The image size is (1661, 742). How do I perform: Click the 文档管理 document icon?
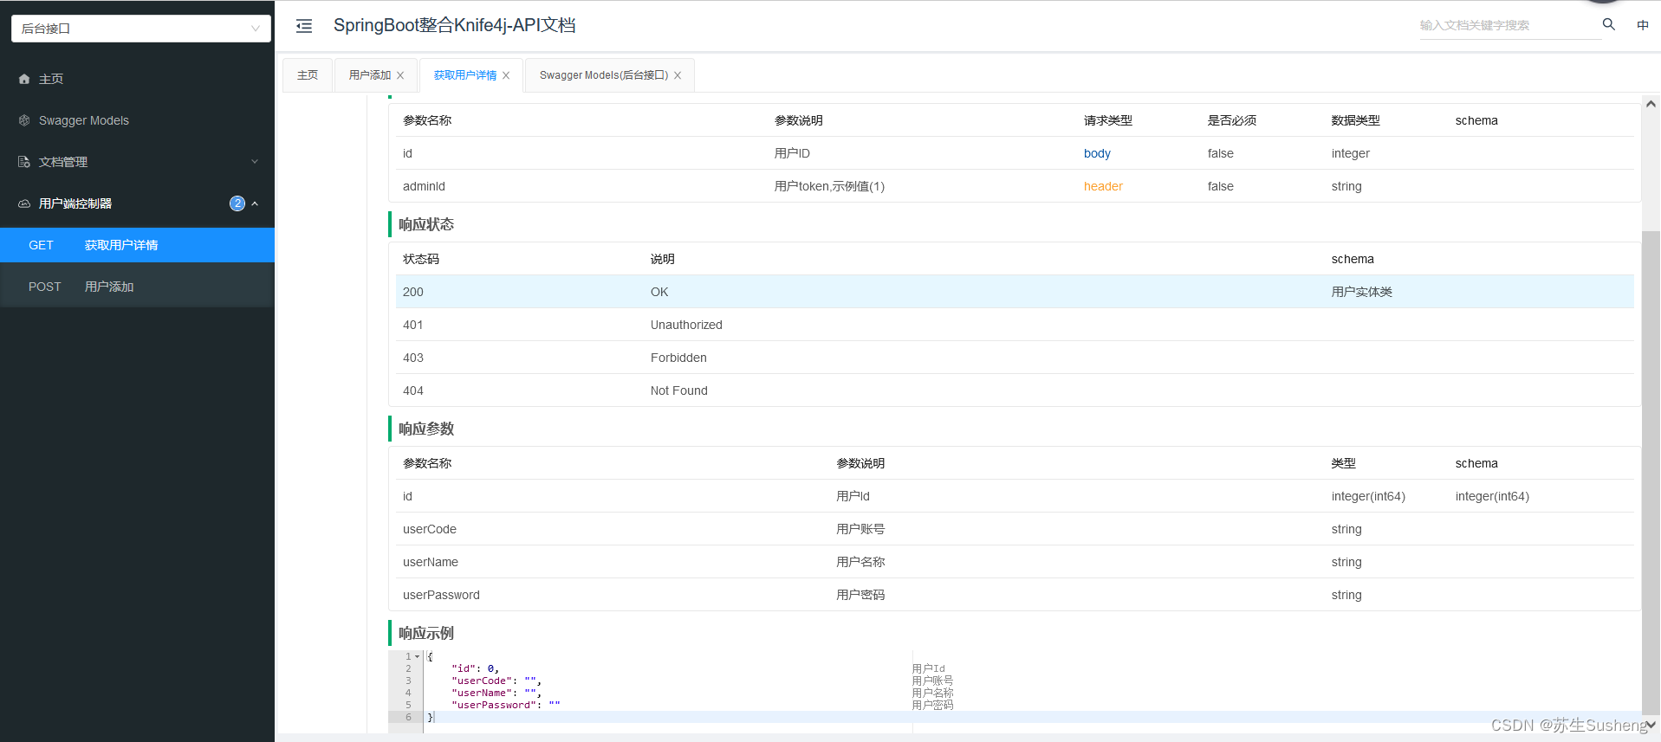coord(24,162)
